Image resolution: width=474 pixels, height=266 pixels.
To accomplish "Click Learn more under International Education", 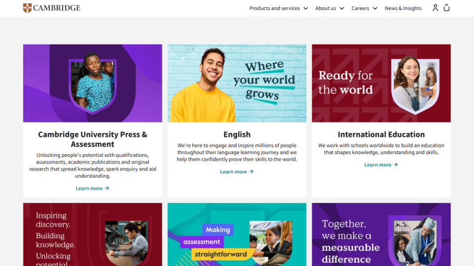I will click(x=381, y=165).
